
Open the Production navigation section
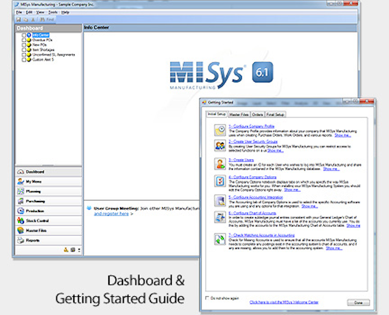49,211
